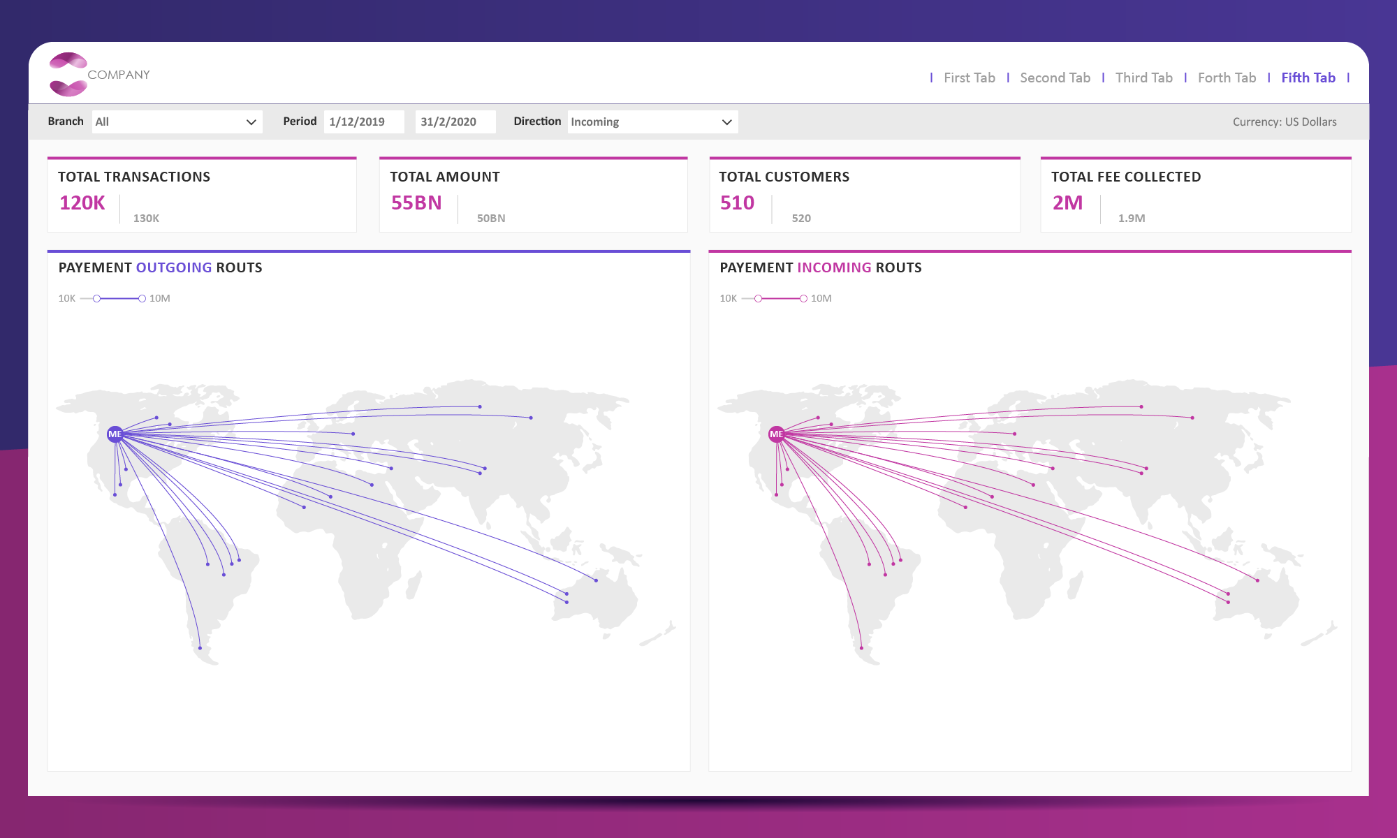1397x838 pixels.
Task: Click the Total Fee Collected 2M value
Action: tap(1067, 203)
